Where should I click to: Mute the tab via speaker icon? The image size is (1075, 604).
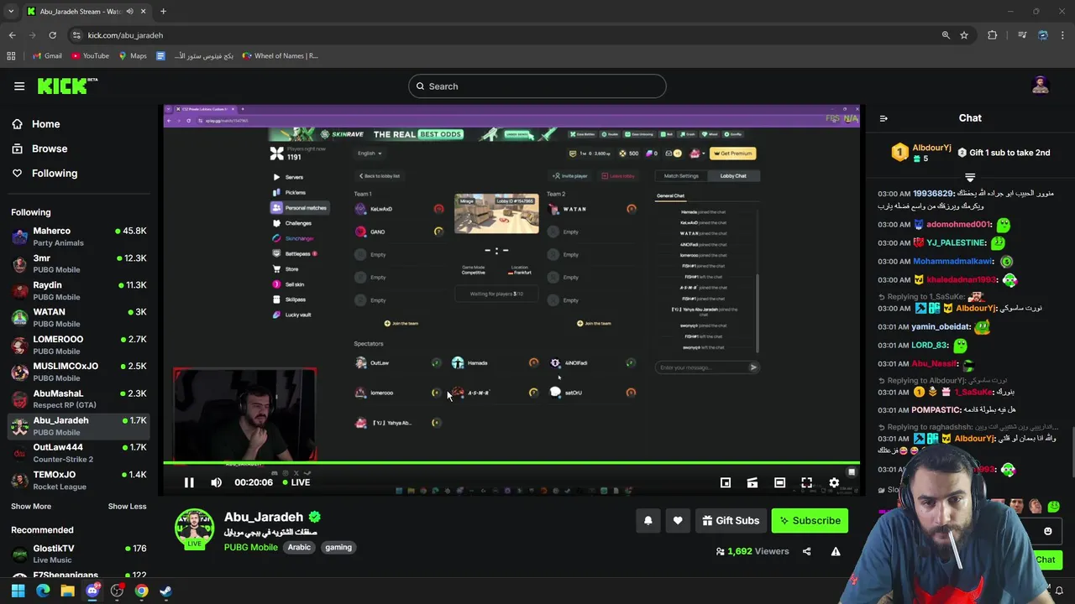129,12
